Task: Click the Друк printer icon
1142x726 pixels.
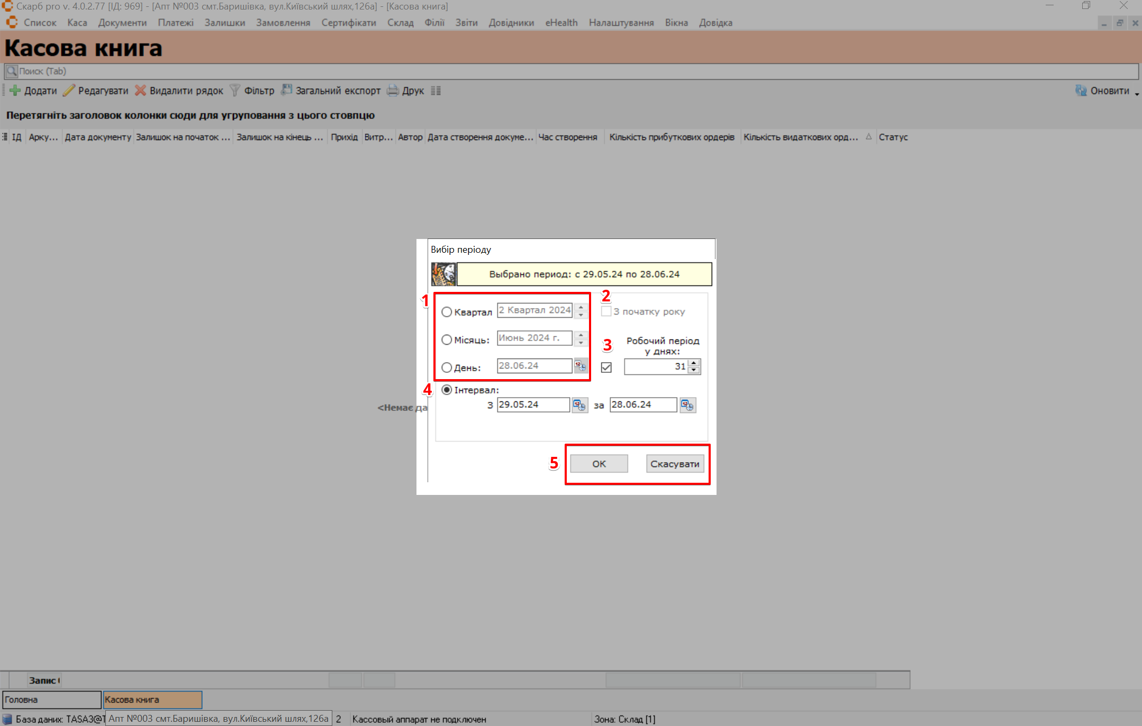Action: (393, 90)
